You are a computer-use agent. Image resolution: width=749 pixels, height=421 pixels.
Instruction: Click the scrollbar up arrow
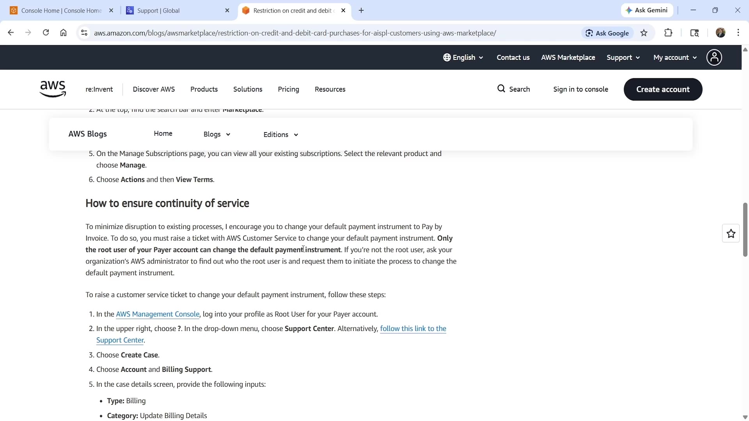click(745, 50)
